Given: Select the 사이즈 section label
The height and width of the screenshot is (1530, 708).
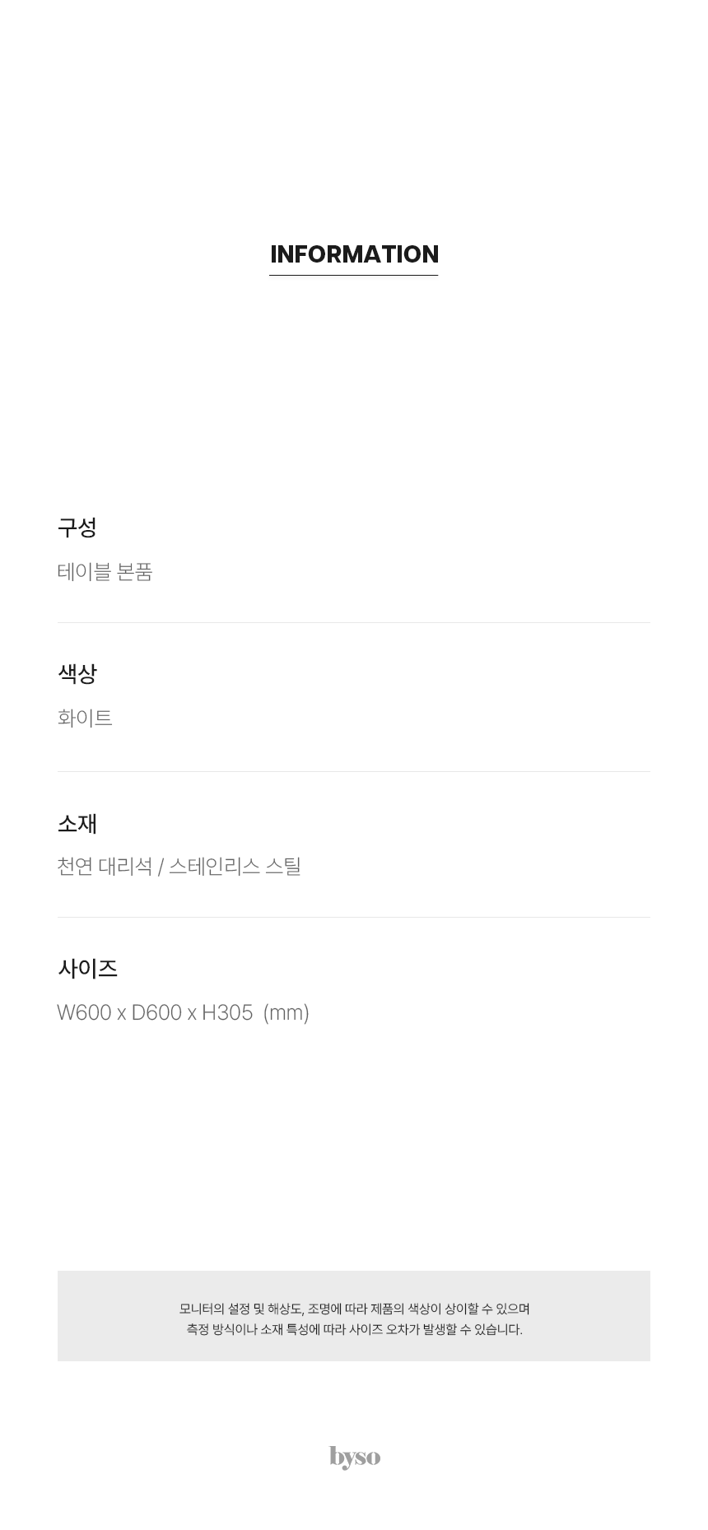Looking at the screenshot, I should point(88,969).
